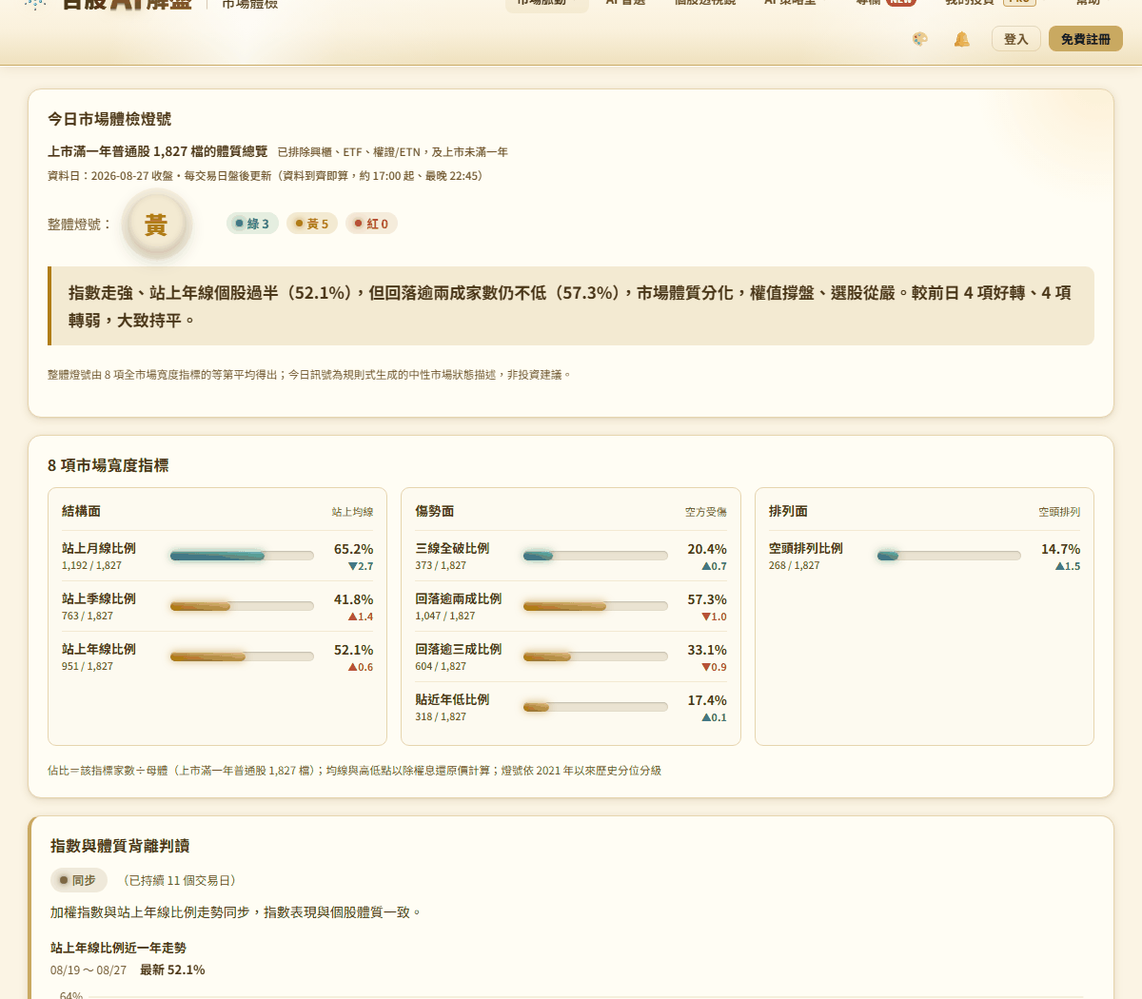Click the 回落逾兩成比例 progress bar
Image resolution: width=1142 pixels, height=999 pixels.
tap(596, 606)
